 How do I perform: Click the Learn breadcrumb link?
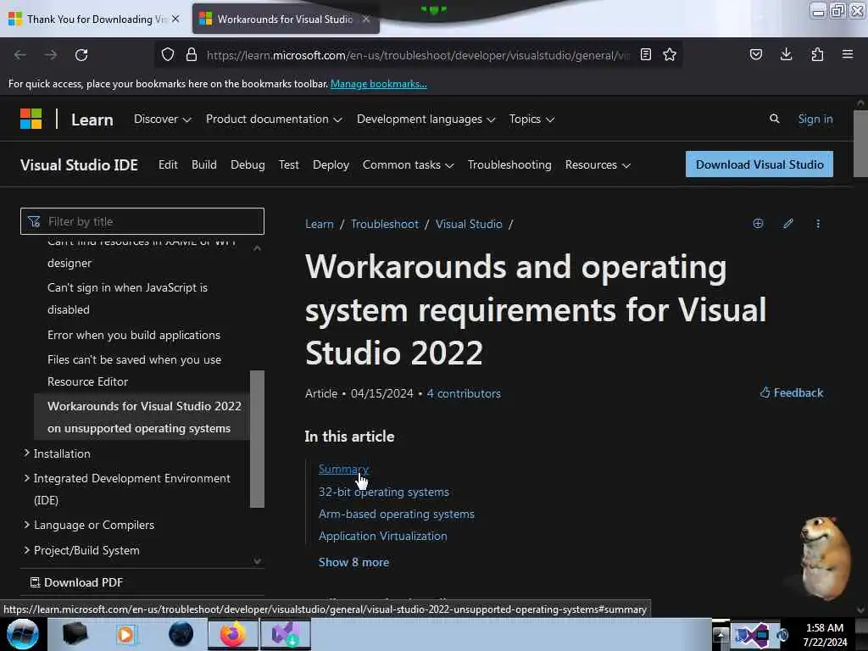coord(320,224)
